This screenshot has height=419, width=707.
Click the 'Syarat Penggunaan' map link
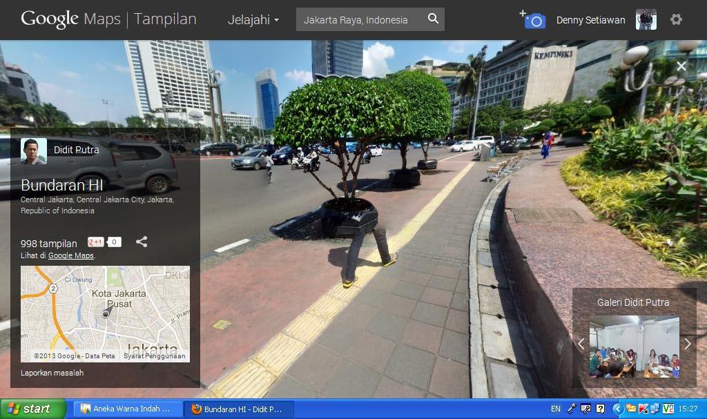tap(154, 356)
